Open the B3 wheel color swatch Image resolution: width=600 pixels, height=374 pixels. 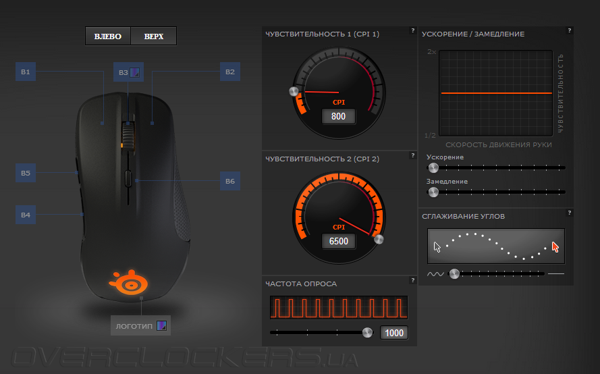[134, 72]
